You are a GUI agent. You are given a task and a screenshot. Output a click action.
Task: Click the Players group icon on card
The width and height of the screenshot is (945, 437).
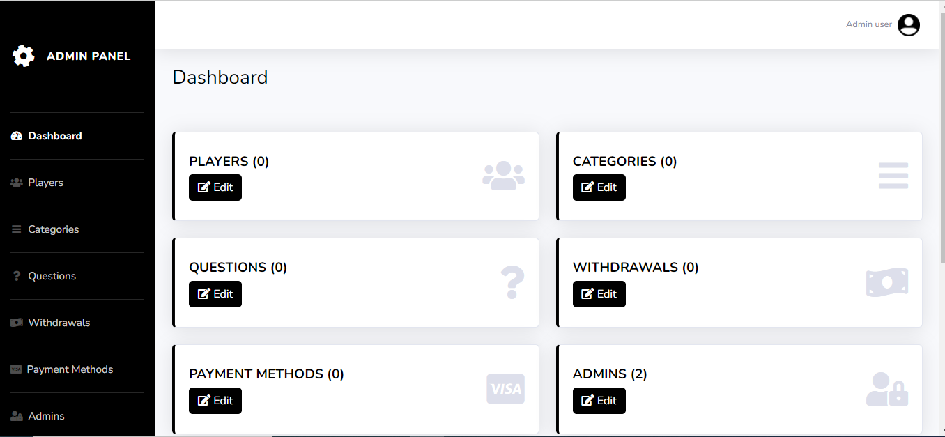coord(503,176)
